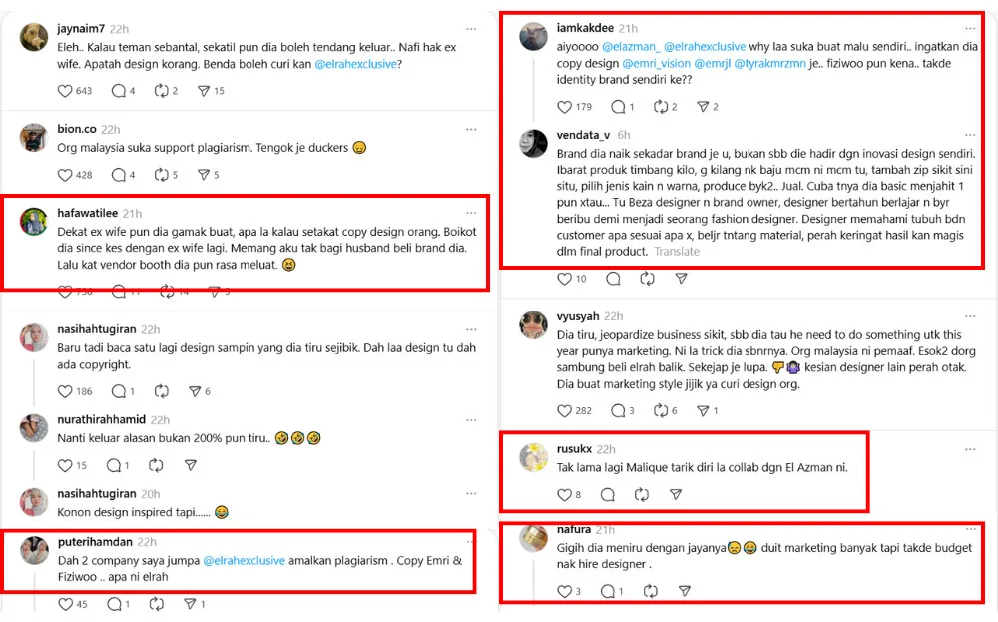Open the three-dot menu on vendata_v post
The width and height of the screenshot is (998, 622).
coord(969,135)
